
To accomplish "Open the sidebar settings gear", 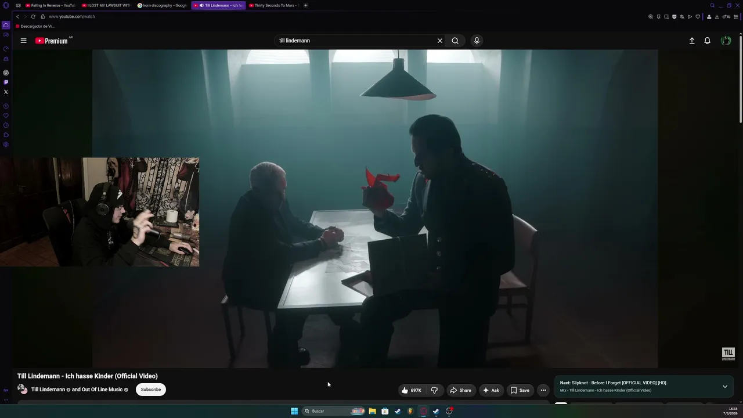I will point(6,145).
